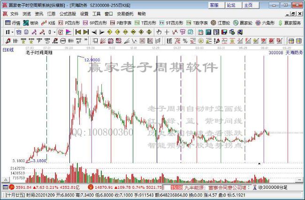
Task: Open the 板块 sectors view
Action: pyautogui.click(x=30, y=23)
